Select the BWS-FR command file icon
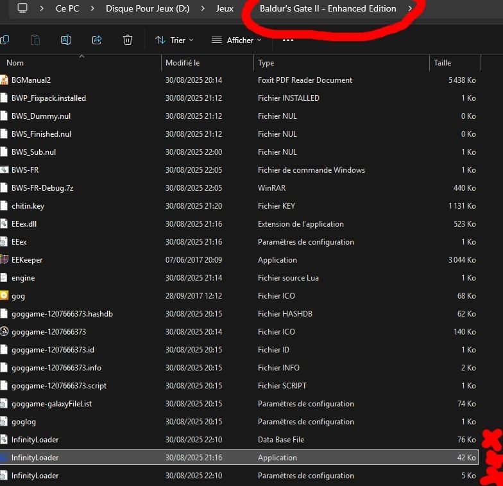 [4, 169]
